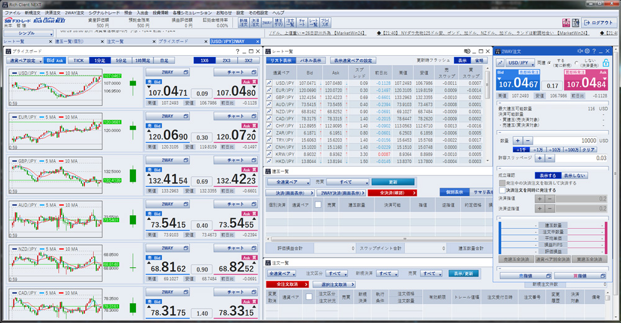Open the 2WAY toolbar icon button
Viewport: 621px width, 323px height.
[x=267, y=22]
